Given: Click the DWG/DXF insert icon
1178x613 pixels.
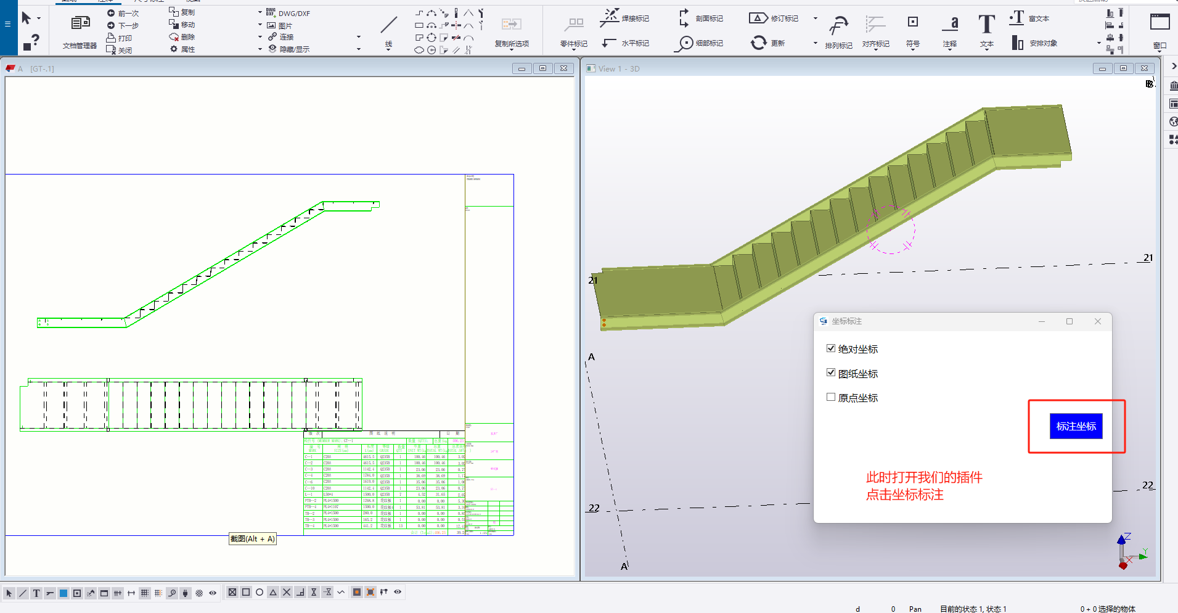Looking at the screenshot, I should click(x=271, y=13).
